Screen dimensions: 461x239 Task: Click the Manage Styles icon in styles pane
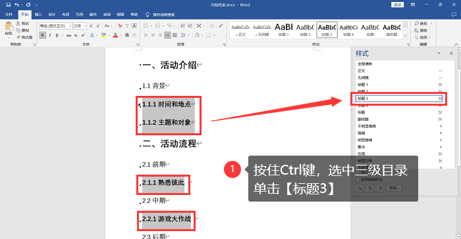pos(380,188)
